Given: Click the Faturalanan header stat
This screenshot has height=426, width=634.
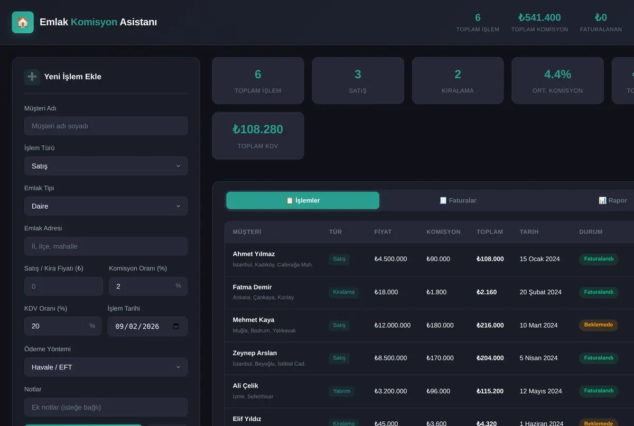Looking at the screenshot, I should (x=601, y=22).
